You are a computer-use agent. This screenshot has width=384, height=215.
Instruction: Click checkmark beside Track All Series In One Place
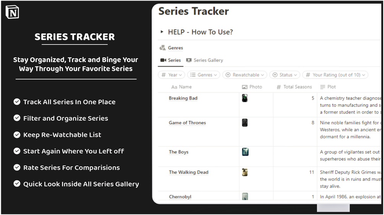pyautogui.click(x=17, y=102)
